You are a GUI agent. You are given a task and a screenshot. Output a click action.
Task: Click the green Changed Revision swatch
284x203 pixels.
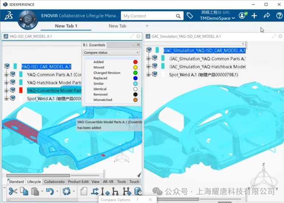pos(135,73)
